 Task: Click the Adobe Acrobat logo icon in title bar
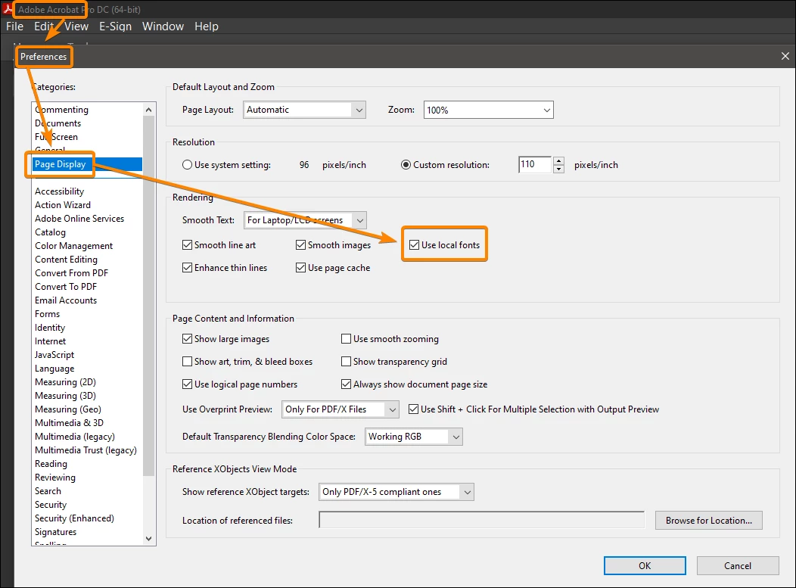tap(7, 8)
